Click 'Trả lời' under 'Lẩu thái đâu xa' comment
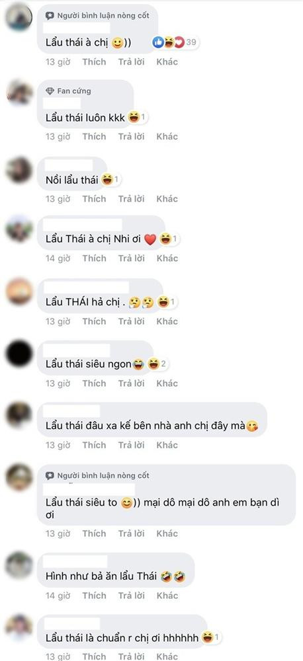 131,445
